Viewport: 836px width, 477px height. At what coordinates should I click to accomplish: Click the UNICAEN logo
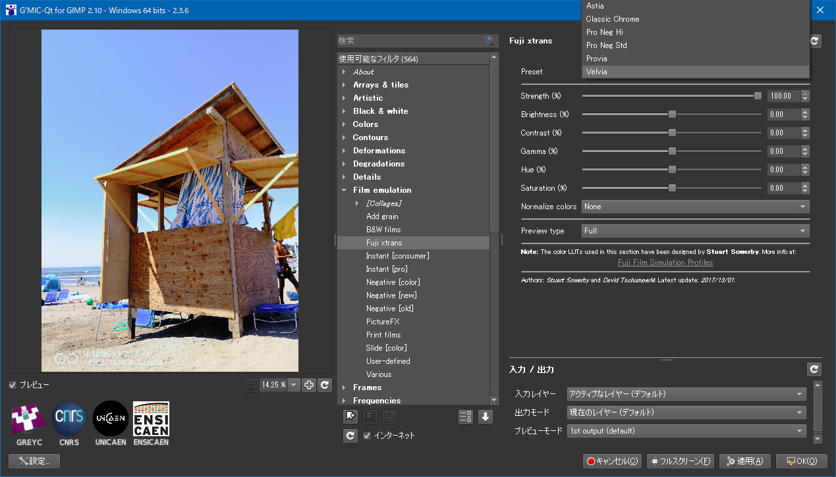[110, 424]
